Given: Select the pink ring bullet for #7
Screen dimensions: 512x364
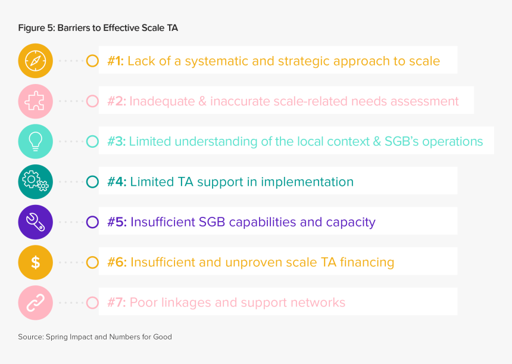Looking at the screenshot, I should [92, 303].
